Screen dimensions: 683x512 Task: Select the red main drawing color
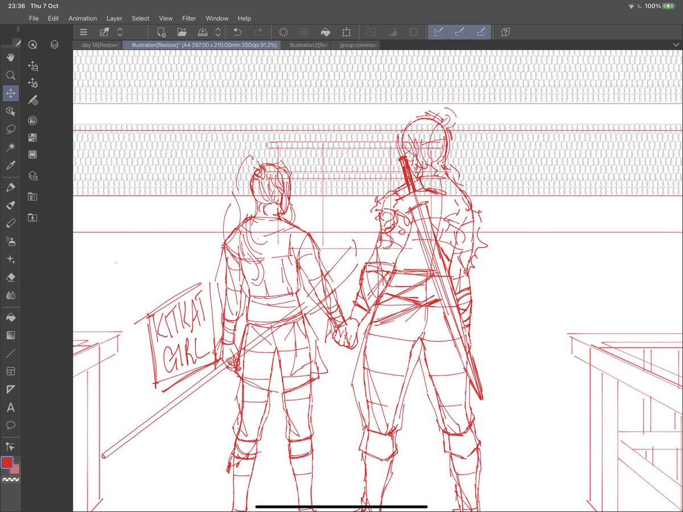(x=7, y=462)
